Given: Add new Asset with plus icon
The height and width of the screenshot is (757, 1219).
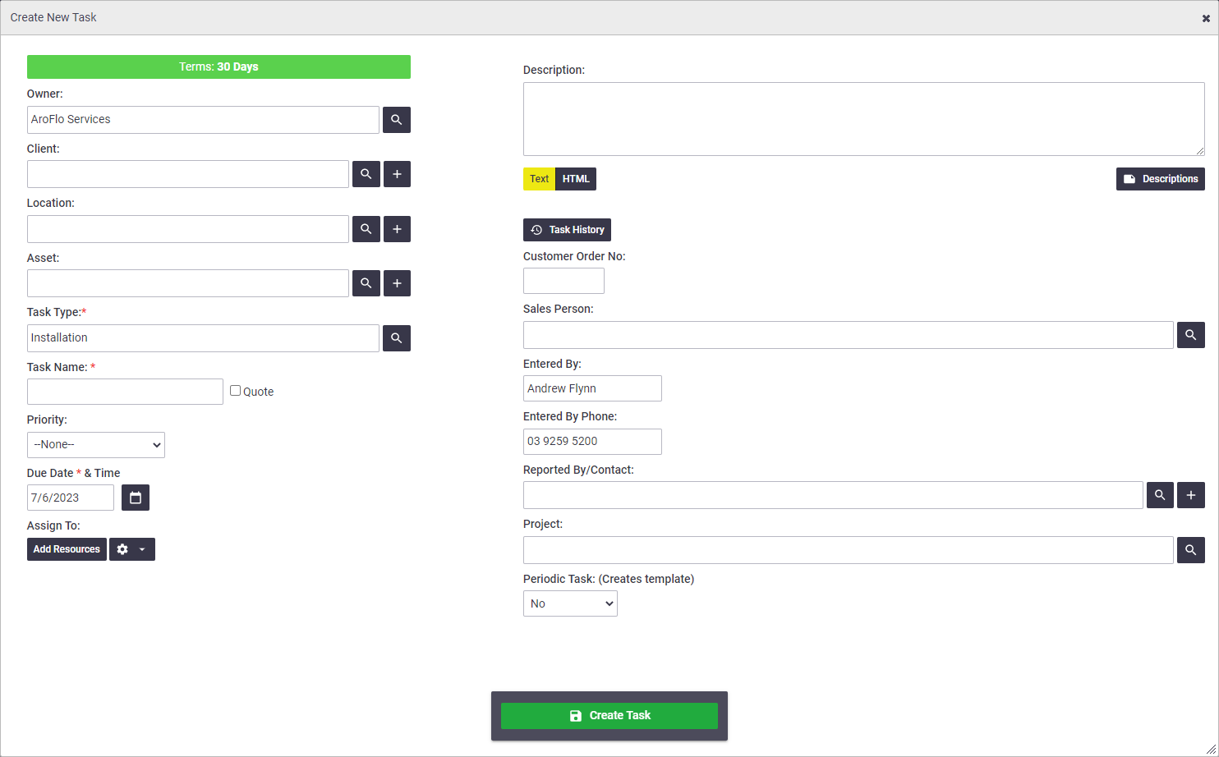Looking at the screenshot, I should coord(397,283).
